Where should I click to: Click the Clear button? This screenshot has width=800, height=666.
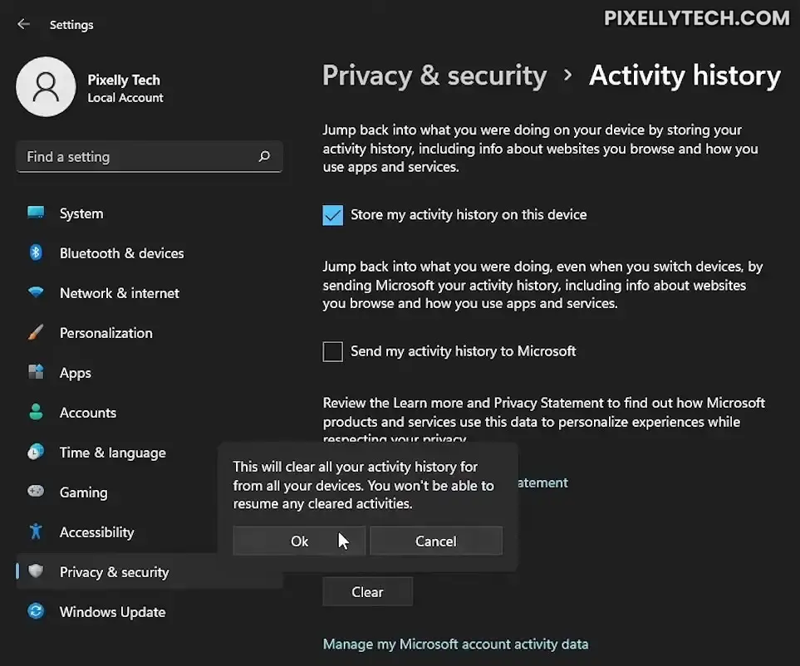(x=367, y=591)
